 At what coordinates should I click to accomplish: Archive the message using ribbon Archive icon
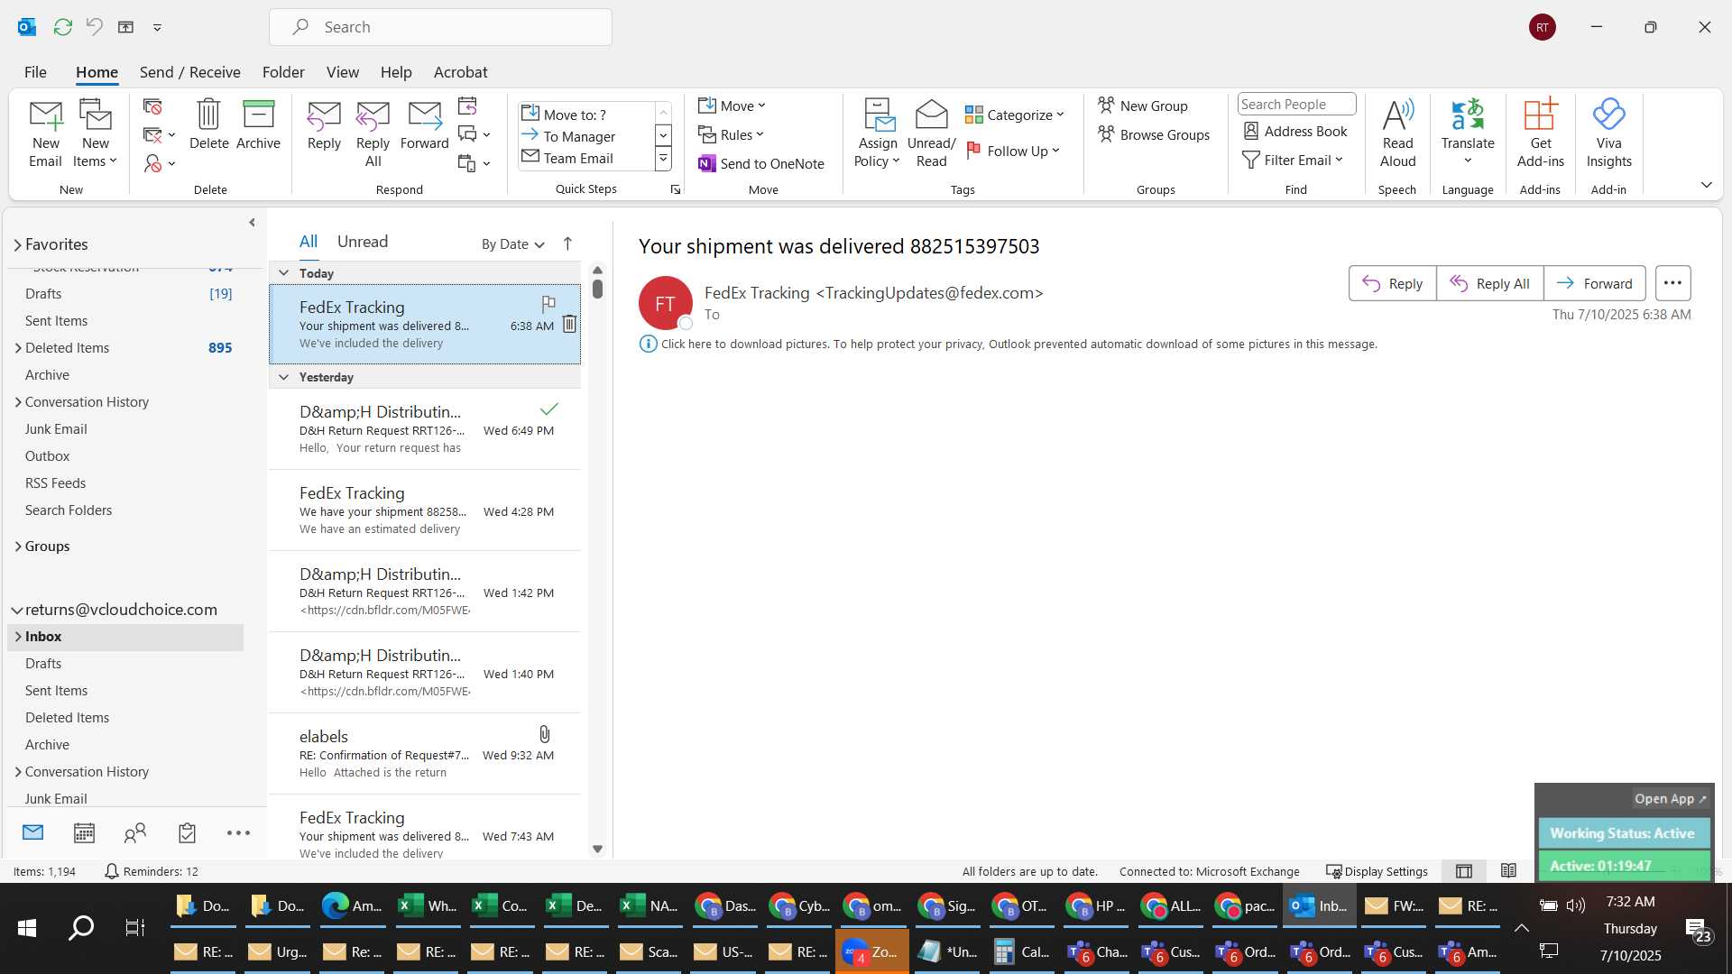pos(258,124)
